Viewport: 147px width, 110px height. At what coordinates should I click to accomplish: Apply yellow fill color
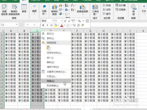(56, 25)
